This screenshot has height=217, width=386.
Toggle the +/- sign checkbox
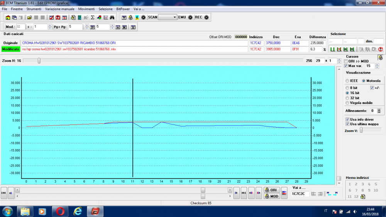(372, 88)
